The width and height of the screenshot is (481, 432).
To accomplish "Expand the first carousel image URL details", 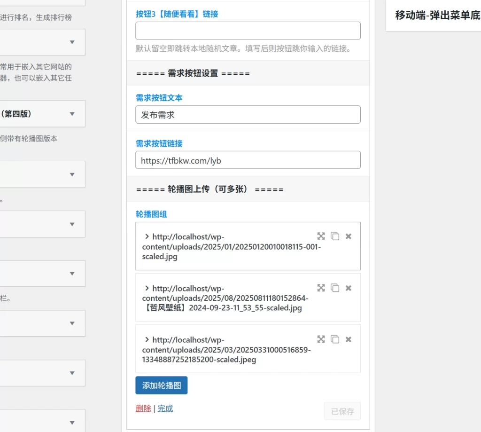I will pos(147,236).
